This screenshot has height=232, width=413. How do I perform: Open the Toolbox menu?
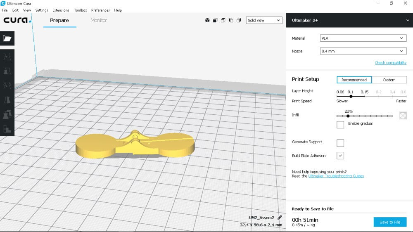[x=81, y=10]
